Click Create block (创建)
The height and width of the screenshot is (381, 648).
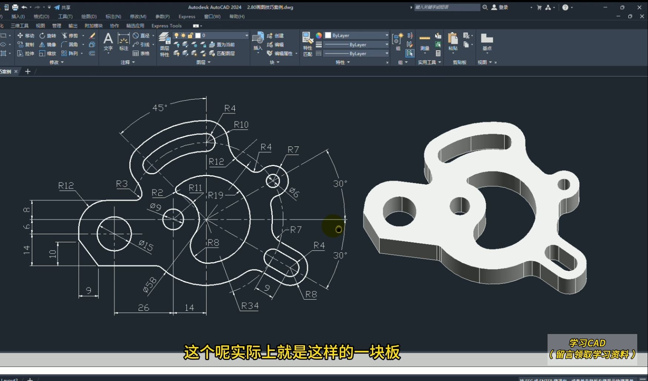tap(275, 36)
